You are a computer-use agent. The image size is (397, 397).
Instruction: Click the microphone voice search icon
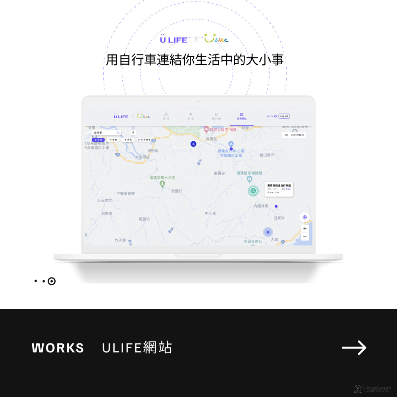(x=133, y=133)
